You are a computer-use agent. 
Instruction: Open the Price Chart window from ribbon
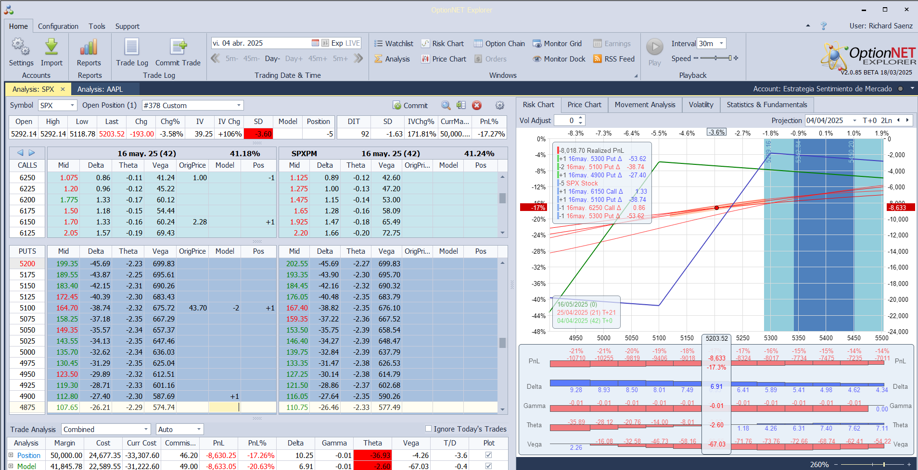tap(444, 59)
